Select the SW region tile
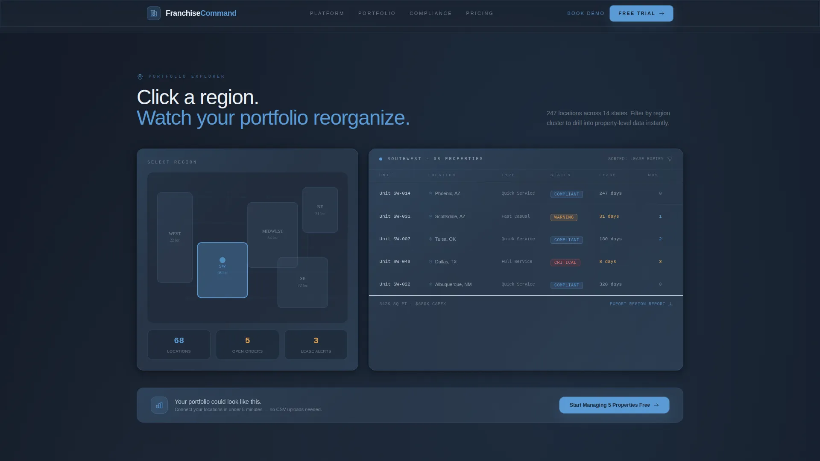Image resolution: width=820 pixels, height=461 pixels. point(223,270)
